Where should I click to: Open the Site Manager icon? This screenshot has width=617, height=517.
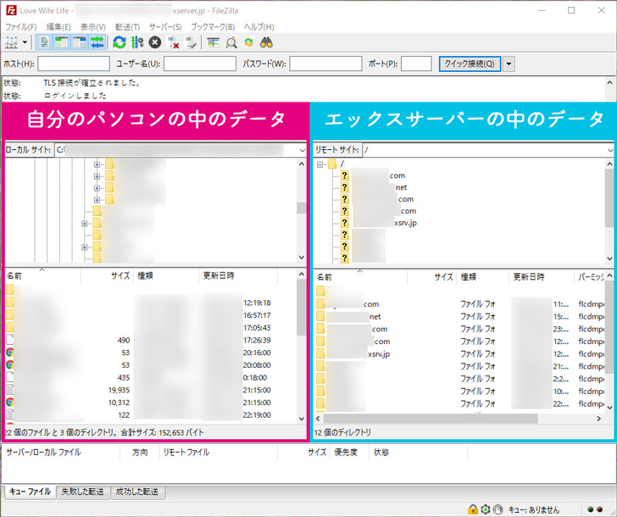click(x=13, y=42)
